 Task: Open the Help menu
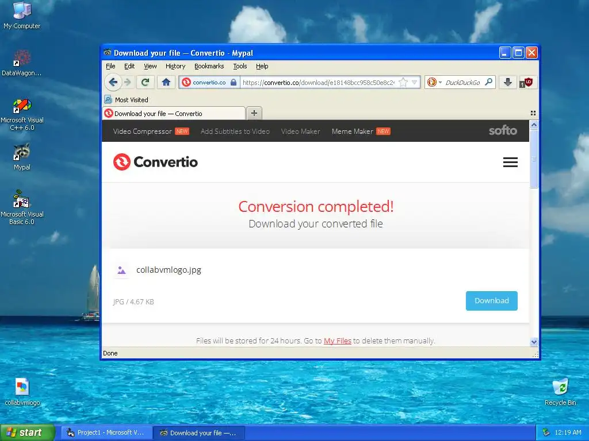click(x=262, y=67)
